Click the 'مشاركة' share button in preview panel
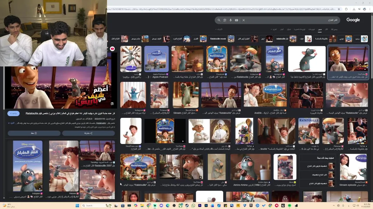 [88, 133]
